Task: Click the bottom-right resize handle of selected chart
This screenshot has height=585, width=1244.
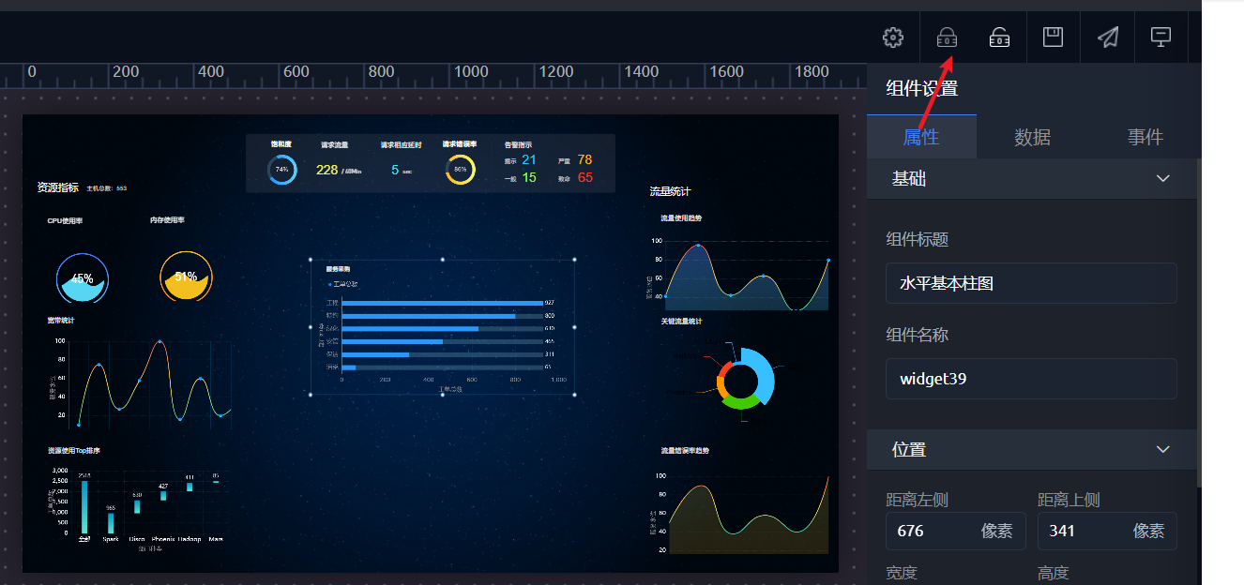Action: 574,395
